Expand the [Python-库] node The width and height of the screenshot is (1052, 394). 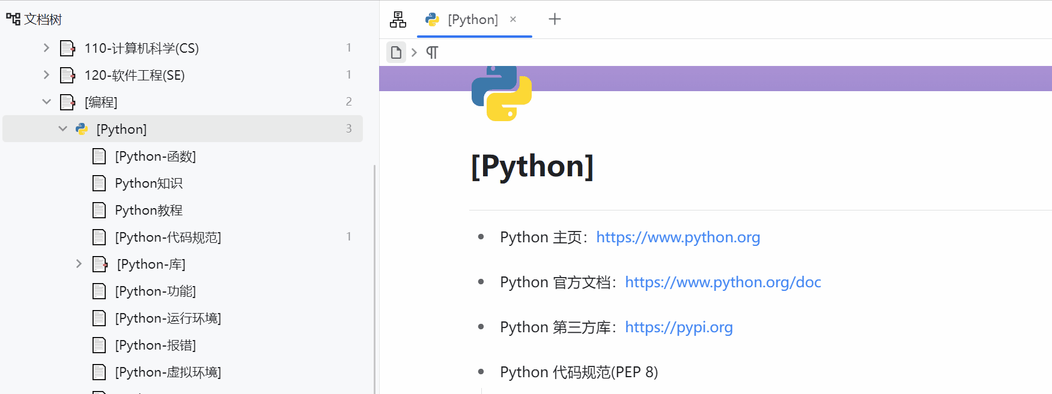click(x=79, y=263)
